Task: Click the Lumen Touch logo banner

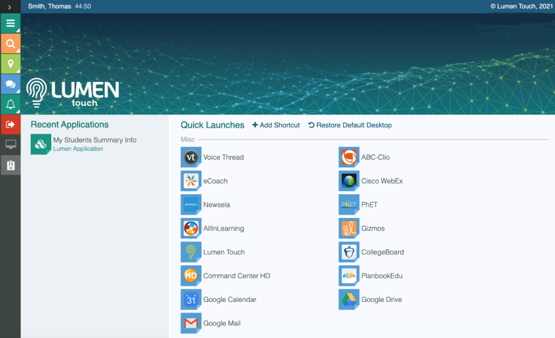Action: pyautogui.click(x=73, y=93)
